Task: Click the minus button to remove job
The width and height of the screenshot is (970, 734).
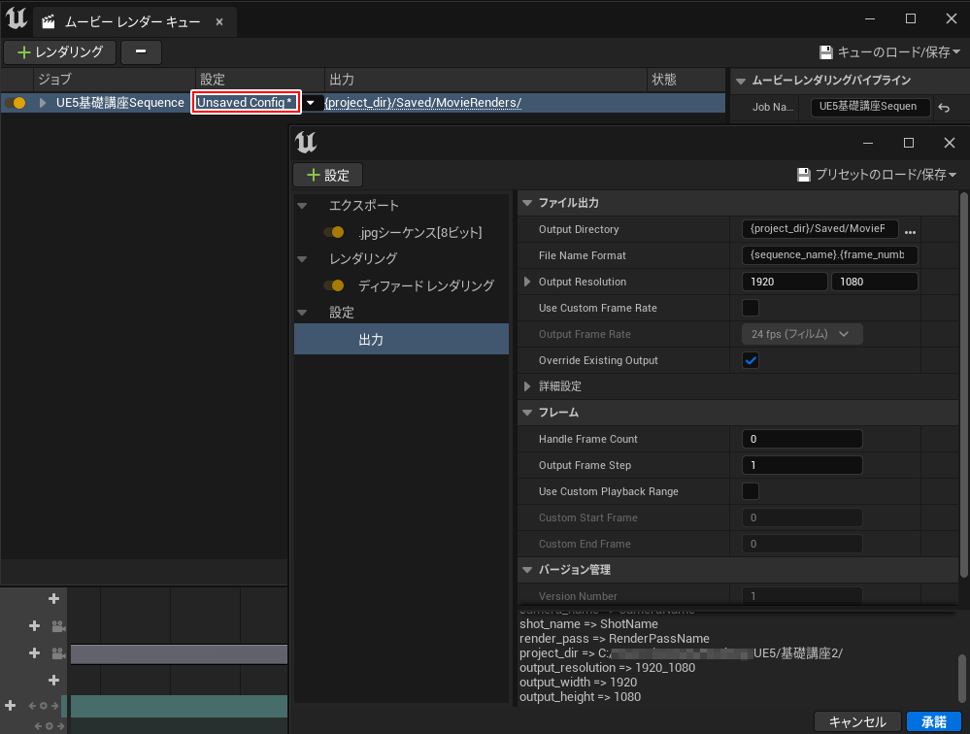Action: point(142,52)
